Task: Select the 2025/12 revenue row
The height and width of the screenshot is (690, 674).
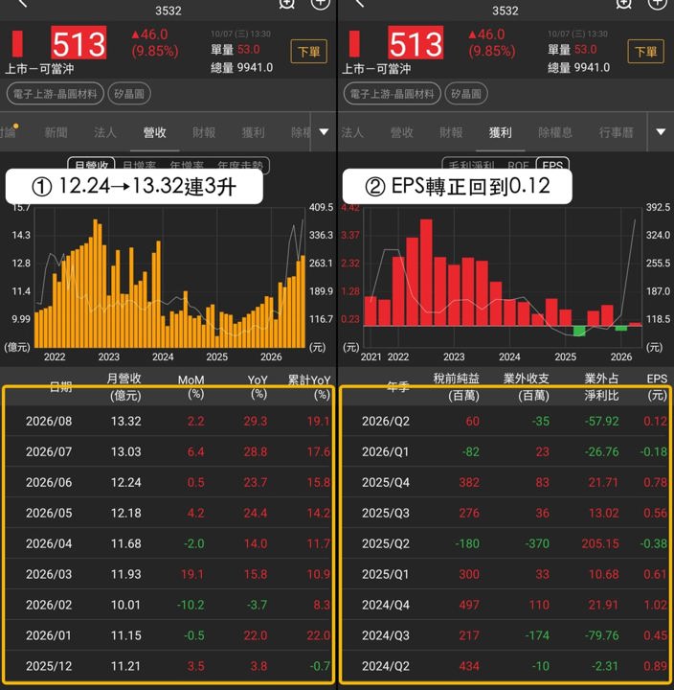Action: (x=168, y=666)
